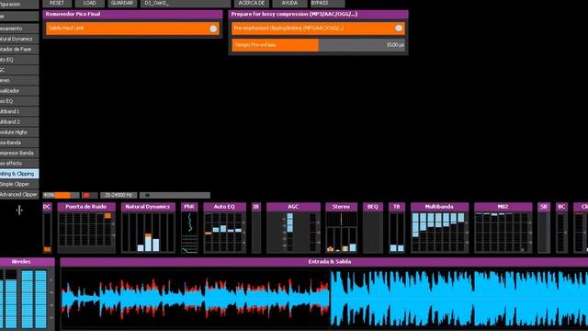Open the Bass effects sidebar section
Image resolution: width=588 pixels, height=331 pixels.
pyautogui.click(x=19, y=164)
